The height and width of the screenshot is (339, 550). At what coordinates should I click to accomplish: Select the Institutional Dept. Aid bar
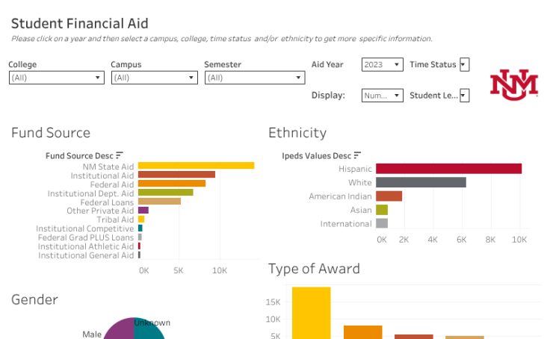tap(166, 192)
